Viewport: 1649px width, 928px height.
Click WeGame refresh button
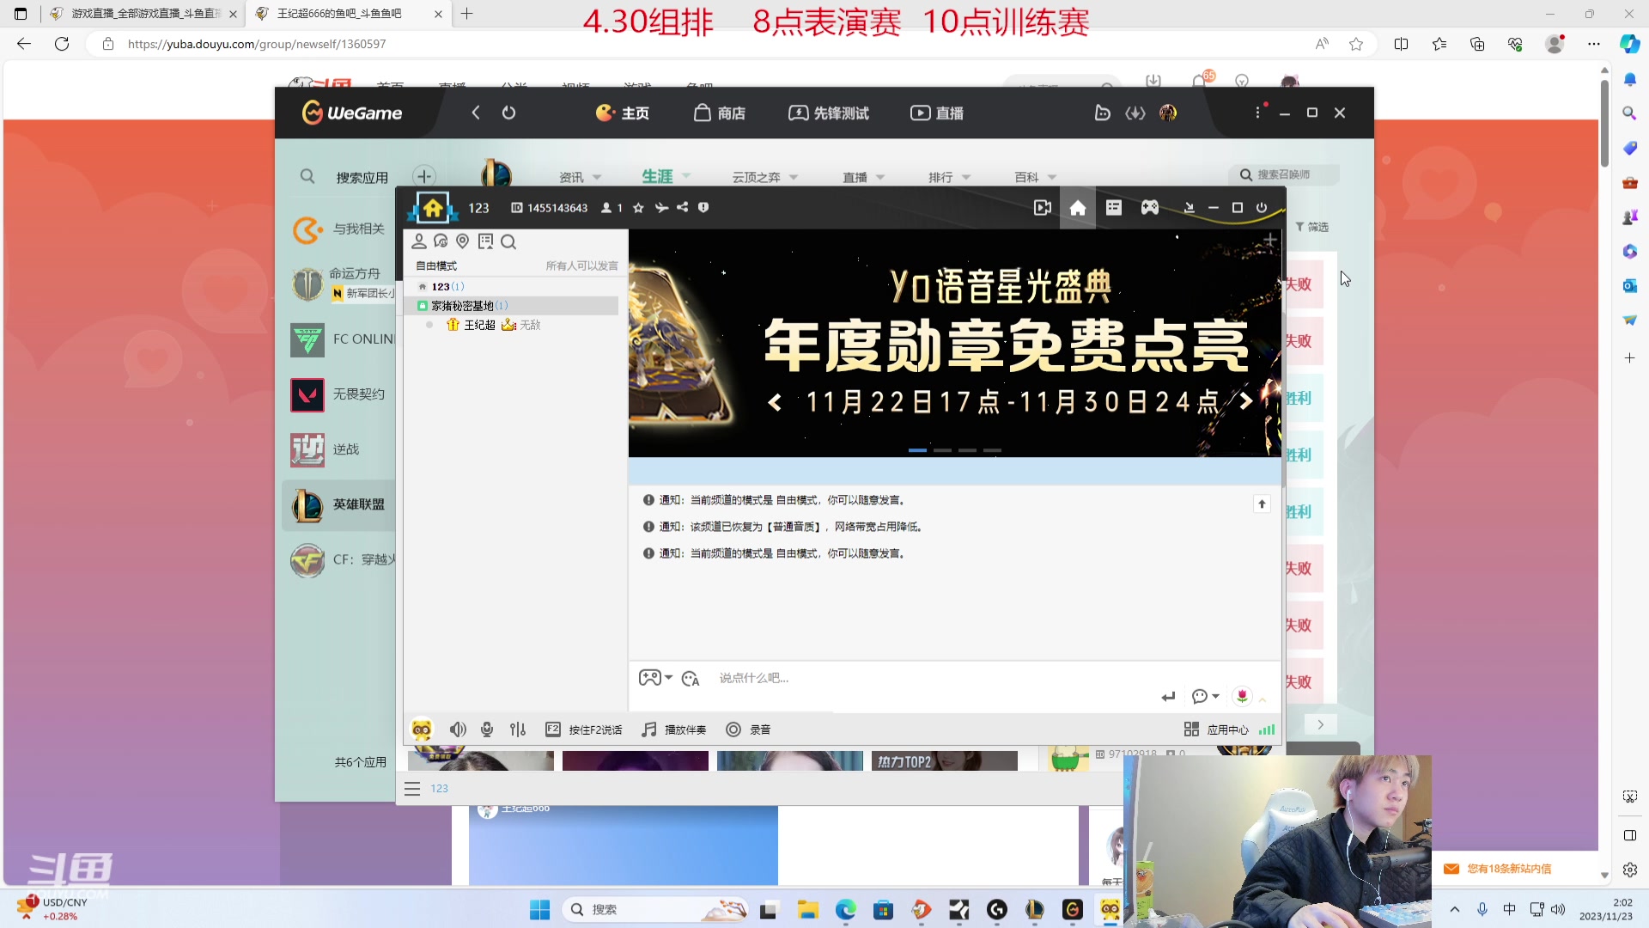click(508, 113)
